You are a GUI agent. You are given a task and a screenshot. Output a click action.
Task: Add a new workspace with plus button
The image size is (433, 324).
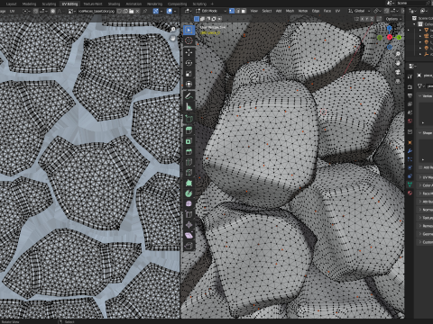212,4
